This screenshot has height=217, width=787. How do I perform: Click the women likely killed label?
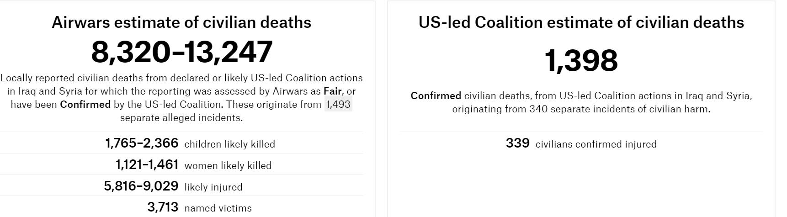click(228, 166)
